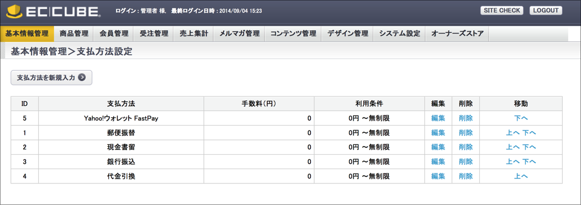Edit the 銀行振込 payment method

[x=438, y=161]
